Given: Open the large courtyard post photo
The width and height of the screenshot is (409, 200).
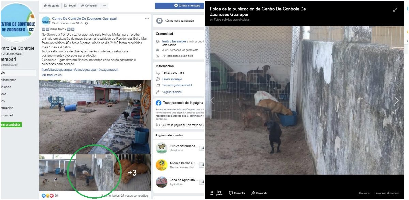Looking at the screenshot, I should click(x=95, y=117).
